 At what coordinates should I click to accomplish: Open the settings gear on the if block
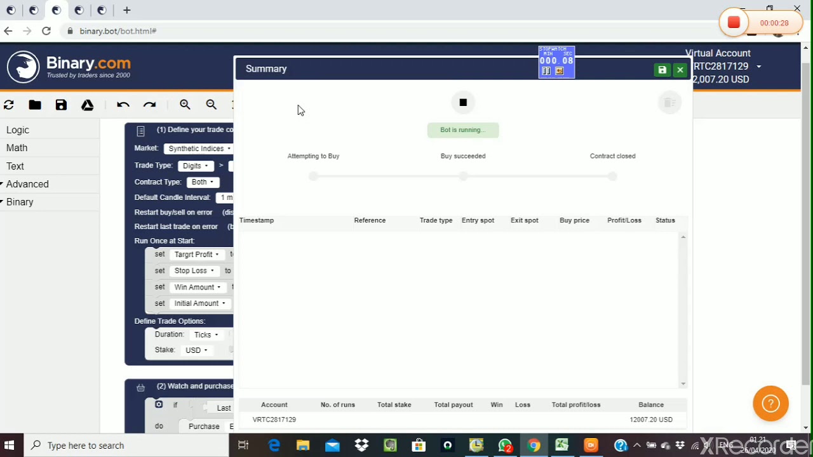coord(159,404)
